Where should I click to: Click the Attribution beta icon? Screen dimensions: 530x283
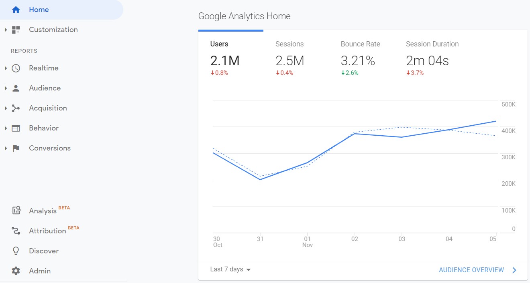[15, 231]
